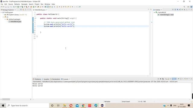
Task: Click the Eclipse icon in taskbar
Action: point(102,105)
